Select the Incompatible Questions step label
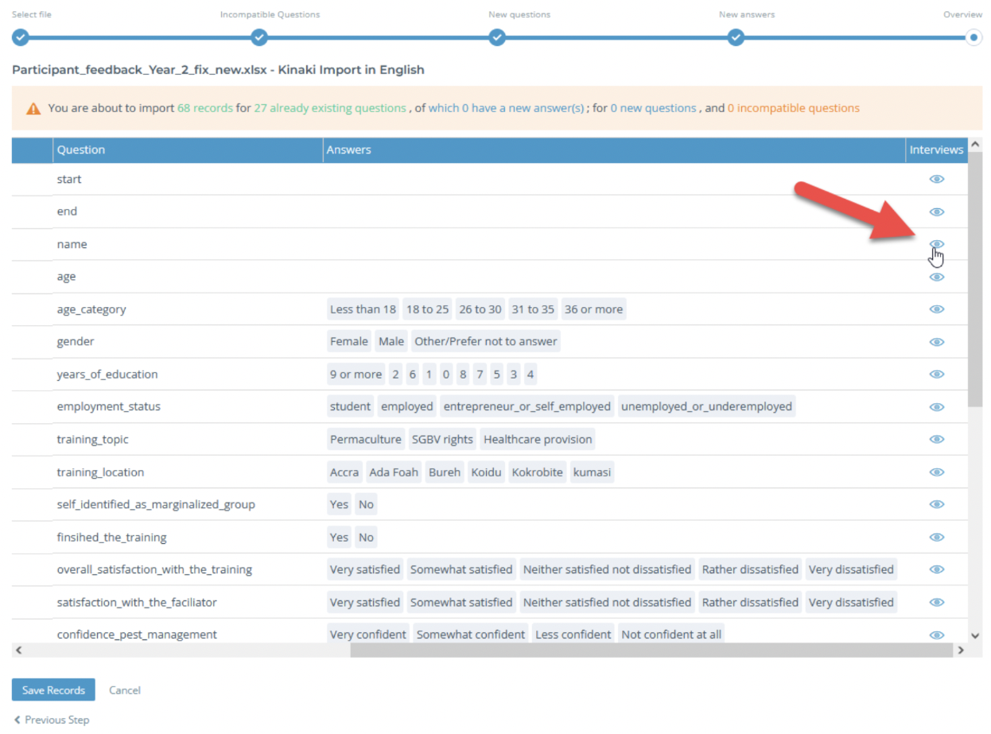The image size is (991, 734). [270, 14]
